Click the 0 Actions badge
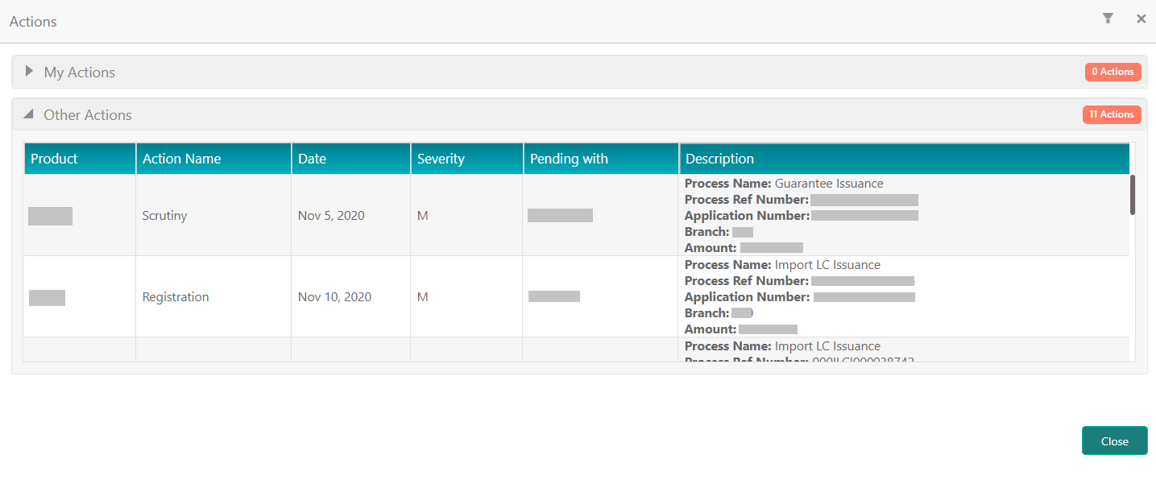This screenshot has height=484, width=1156. 1112,72
